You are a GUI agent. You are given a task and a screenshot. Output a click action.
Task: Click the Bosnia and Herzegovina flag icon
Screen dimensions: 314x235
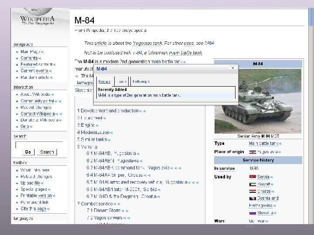[x=253, y=198]
